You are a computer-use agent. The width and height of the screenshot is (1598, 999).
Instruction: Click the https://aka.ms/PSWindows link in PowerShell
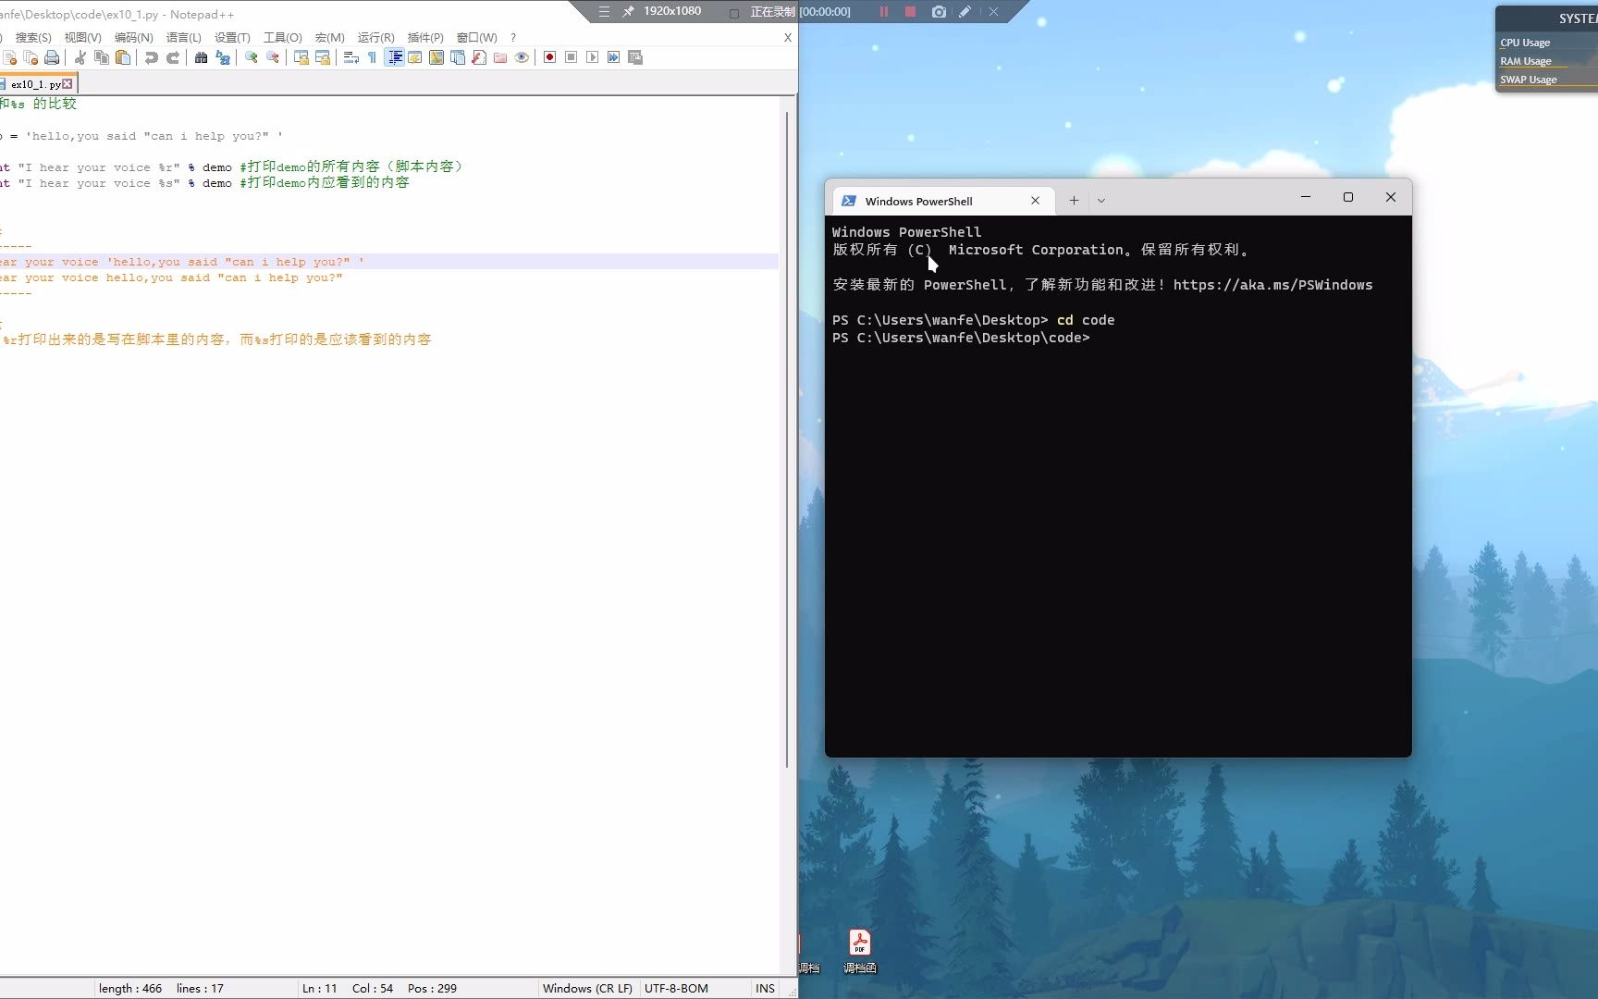(x=1272, y=285)
